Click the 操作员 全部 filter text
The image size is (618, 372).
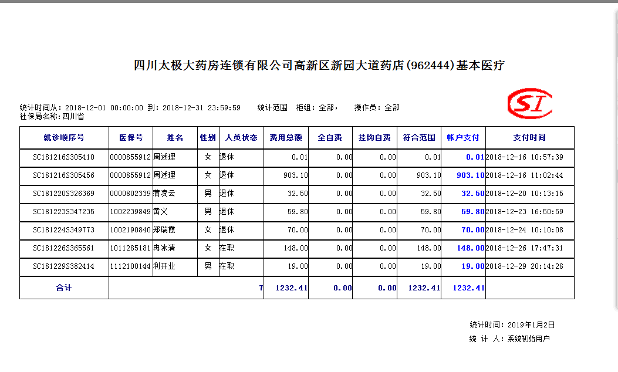click(x=377, y=107)
